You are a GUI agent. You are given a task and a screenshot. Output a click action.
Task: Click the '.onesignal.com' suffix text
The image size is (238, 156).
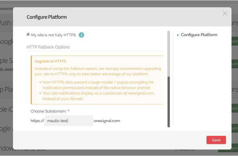coord(107,121)
